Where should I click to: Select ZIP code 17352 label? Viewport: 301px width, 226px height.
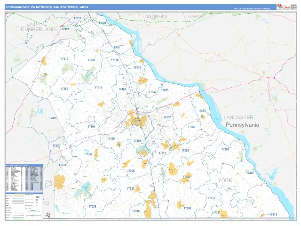(x=212, y=198)
